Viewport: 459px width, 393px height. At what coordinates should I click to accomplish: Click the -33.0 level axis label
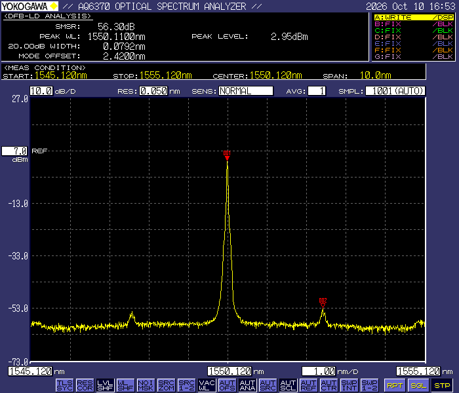tap(18, 256)
